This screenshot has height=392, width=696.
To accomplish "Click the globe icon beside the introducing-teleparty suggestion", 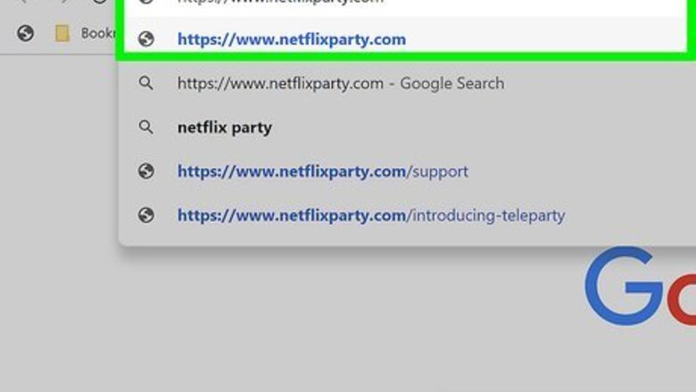I will pos(146,215).
